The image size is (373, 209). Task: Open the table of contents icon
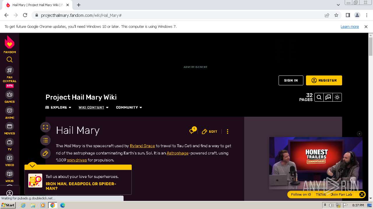45,140
